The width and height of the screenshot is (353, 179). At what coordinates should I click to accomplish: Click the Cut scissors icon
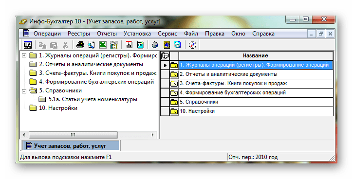click(x=65, y=45)
